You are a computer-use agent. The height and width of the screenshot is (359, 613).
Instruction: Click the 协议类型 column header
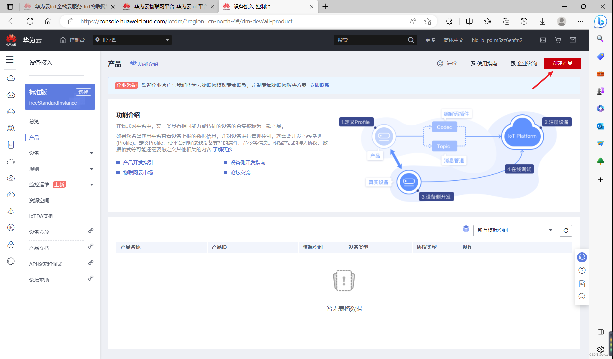click(427, 247)
